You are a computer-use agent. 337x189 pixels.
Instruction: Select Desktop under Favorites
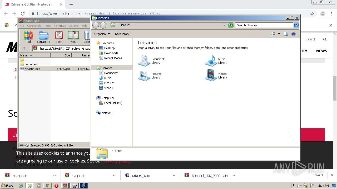109,48
